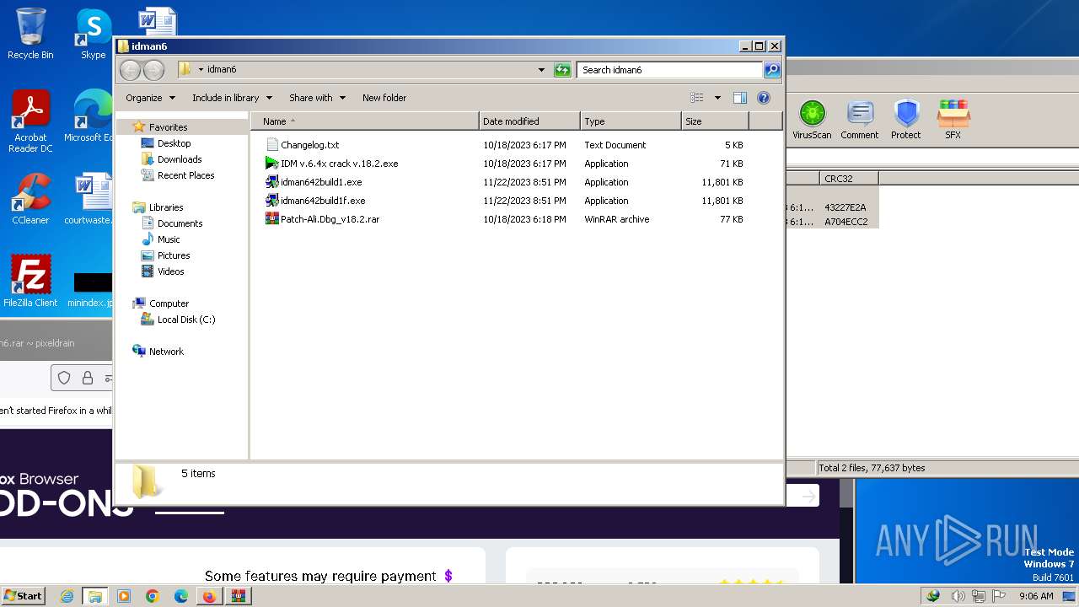Launch FileZilla Client from desktop
The width and height of the screenshot is (1079, 607).
(30, 282)
